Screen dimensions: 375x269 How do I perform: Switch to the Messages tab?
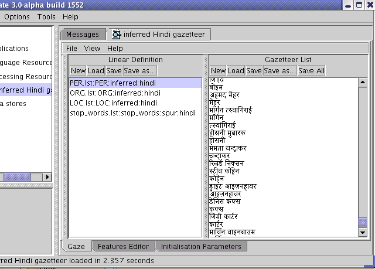[82, 35]
